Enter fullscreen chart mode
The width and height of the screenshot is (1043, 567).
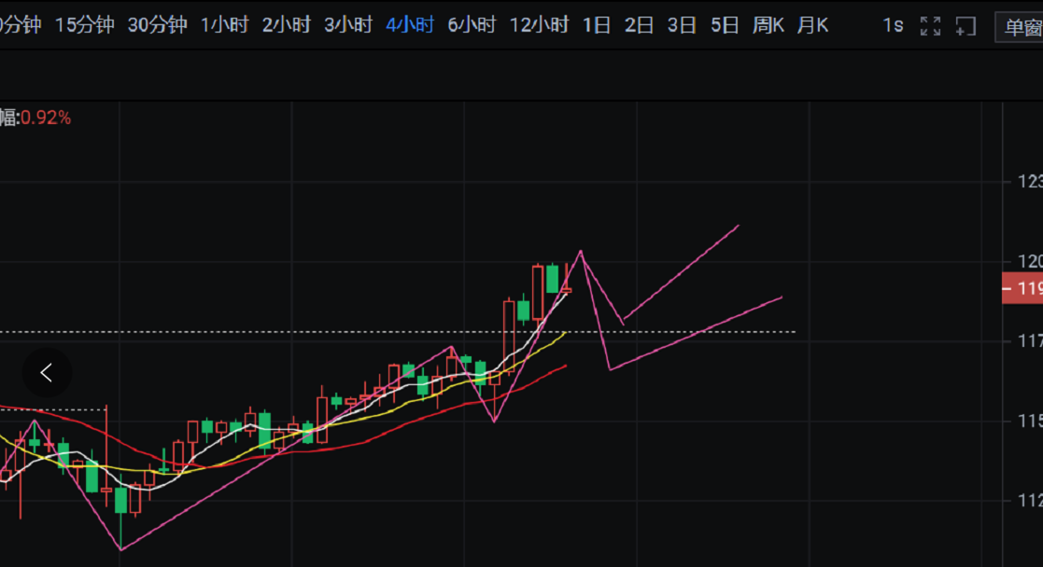[x=931, y=26]
